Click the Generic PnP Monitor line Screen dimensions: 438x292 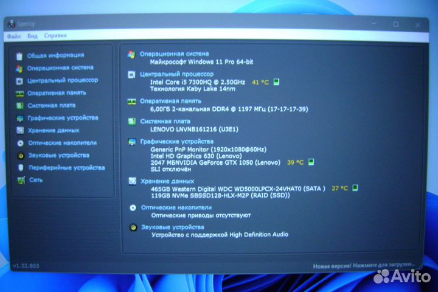pos(209,150)
